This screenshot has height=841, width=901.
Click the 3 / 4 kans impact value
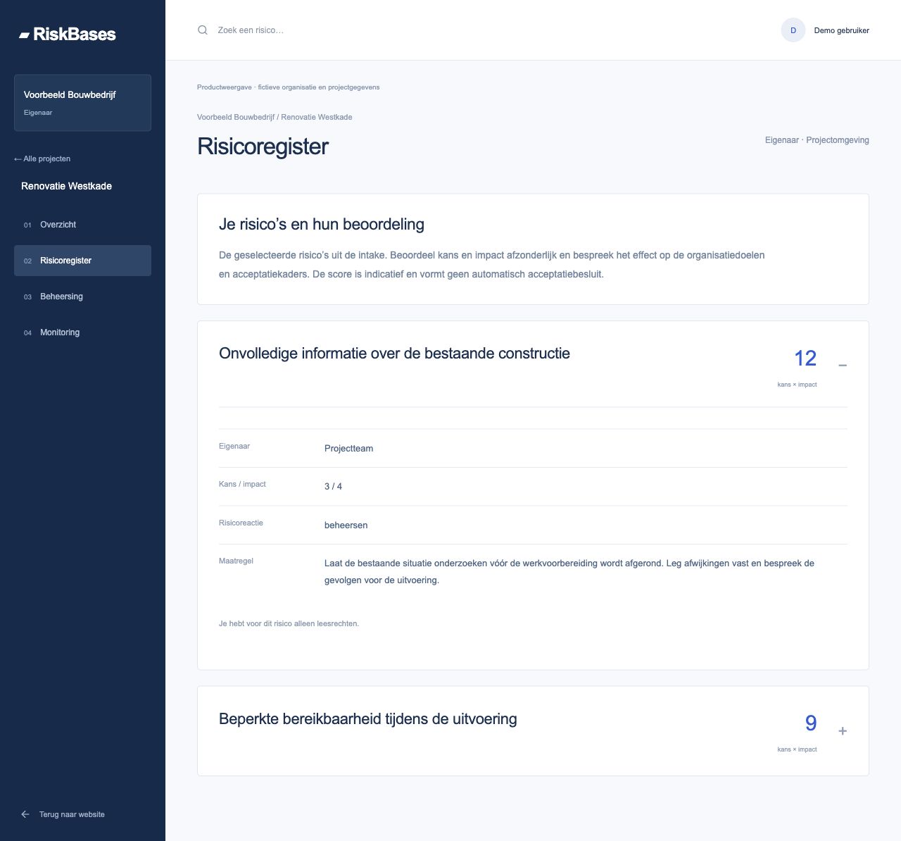[x=333, y=487]
